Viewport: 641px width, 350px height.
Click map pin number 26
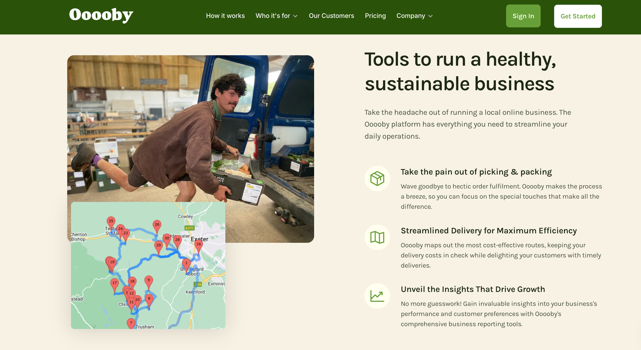157,225
